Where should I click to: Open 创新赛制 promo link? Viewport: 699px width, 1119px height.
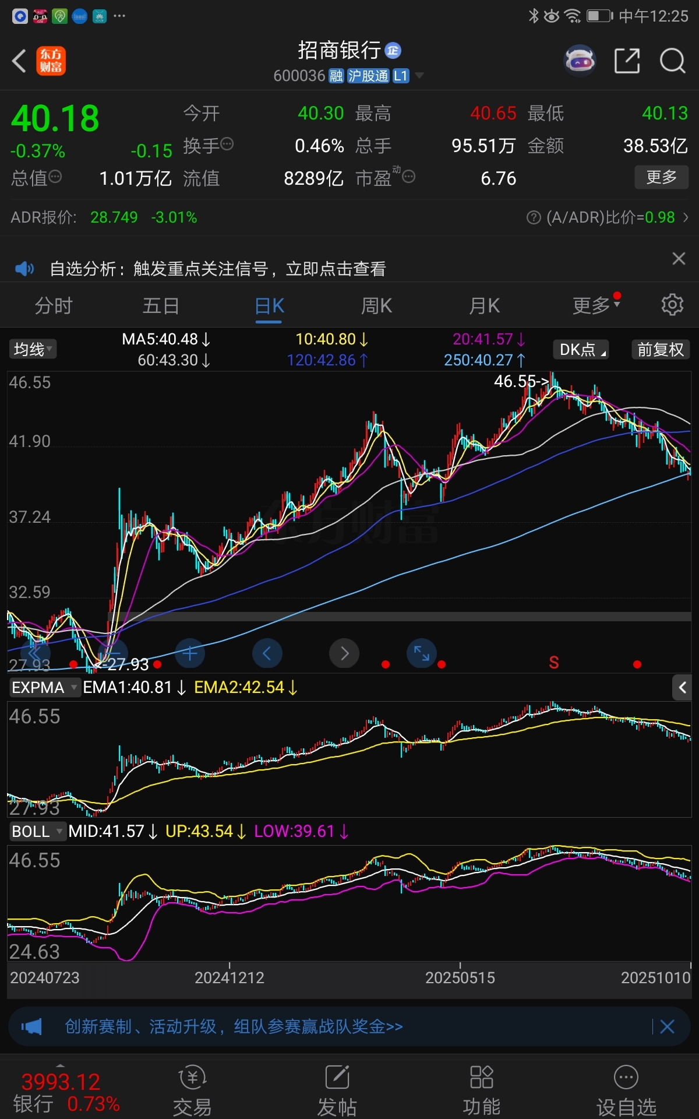[x=234, y=1026]
